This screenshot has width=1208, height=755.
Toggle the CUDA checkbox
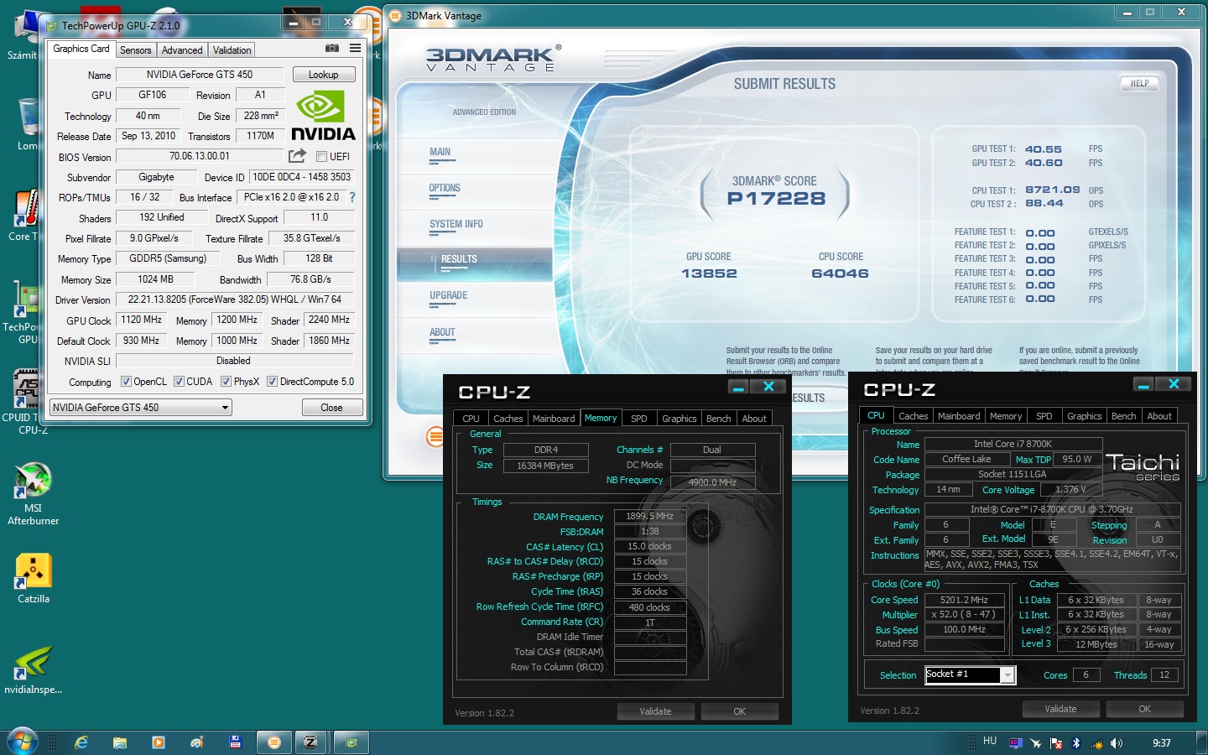click(179, 381)
